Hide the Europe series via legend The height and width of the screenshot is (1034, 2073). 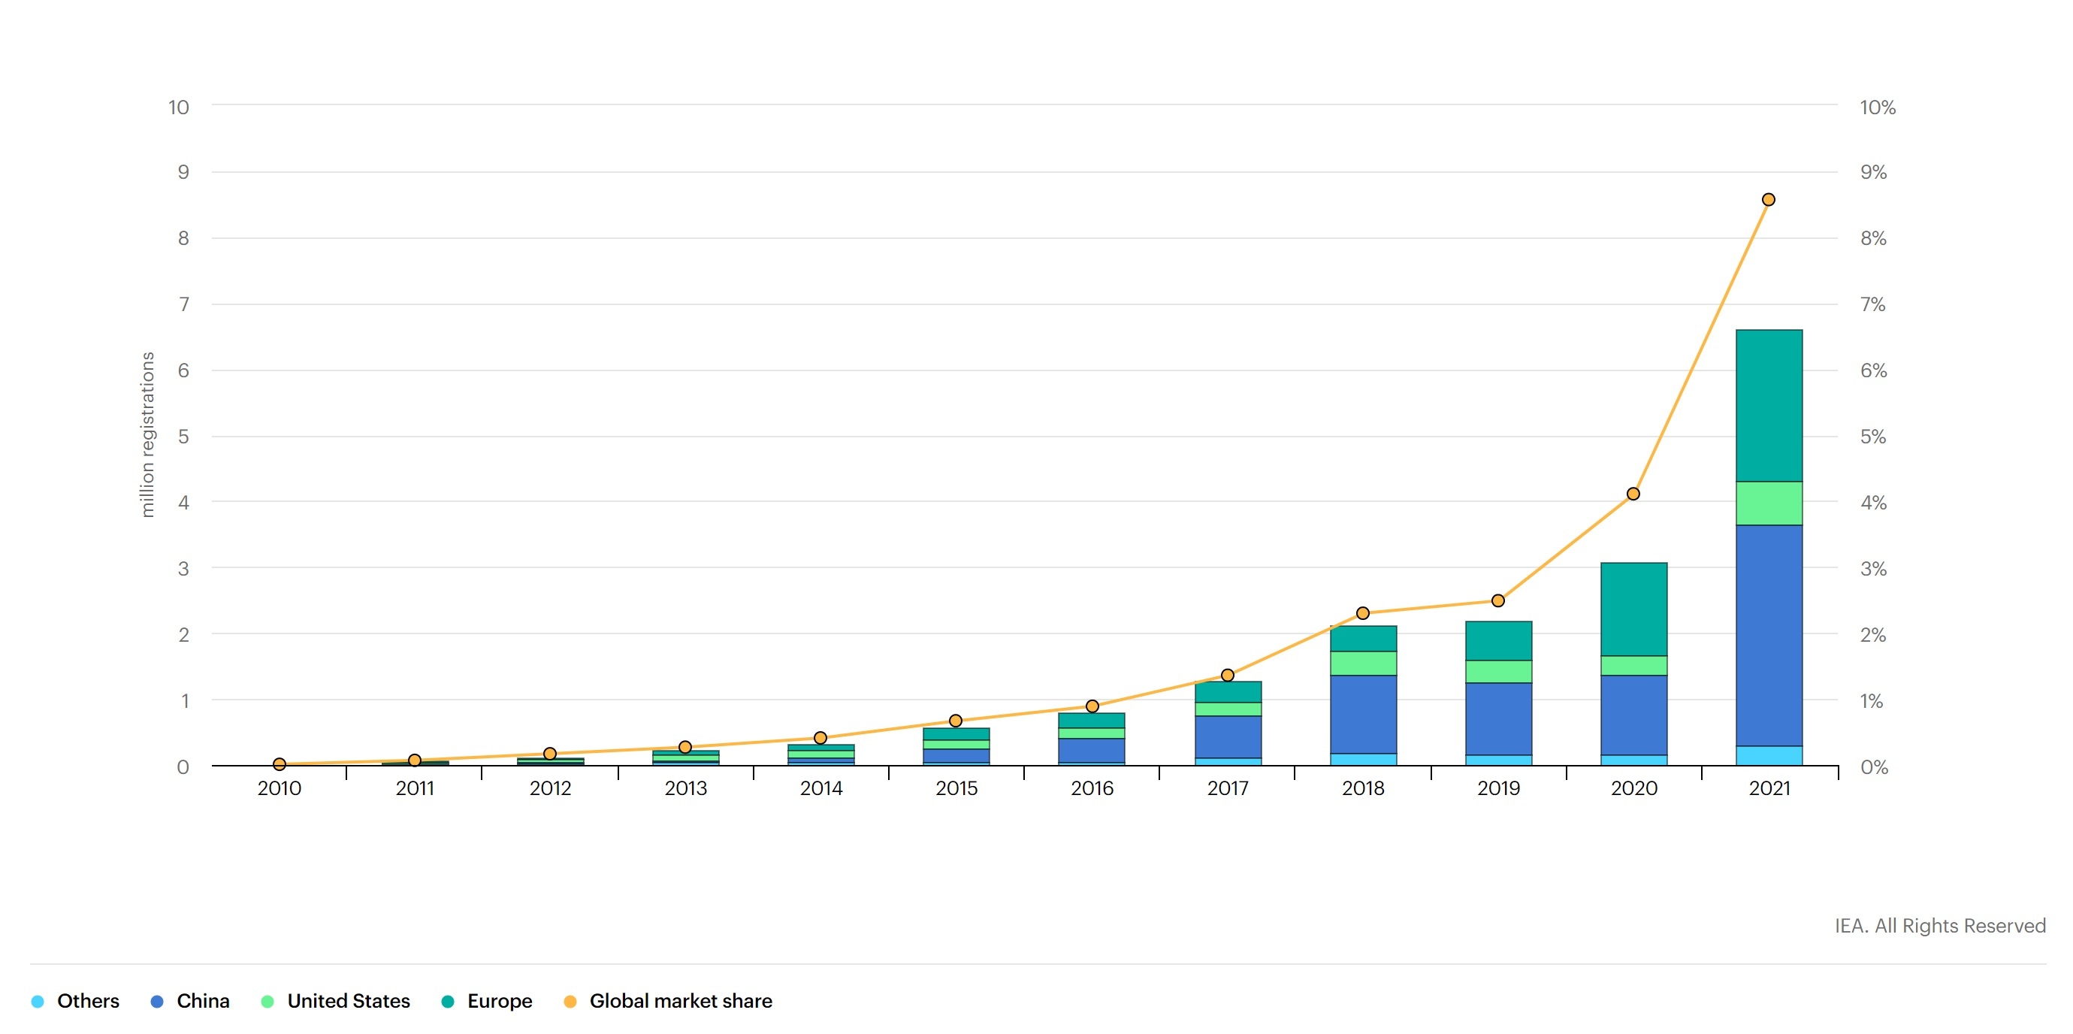(x=499, y=1000)
